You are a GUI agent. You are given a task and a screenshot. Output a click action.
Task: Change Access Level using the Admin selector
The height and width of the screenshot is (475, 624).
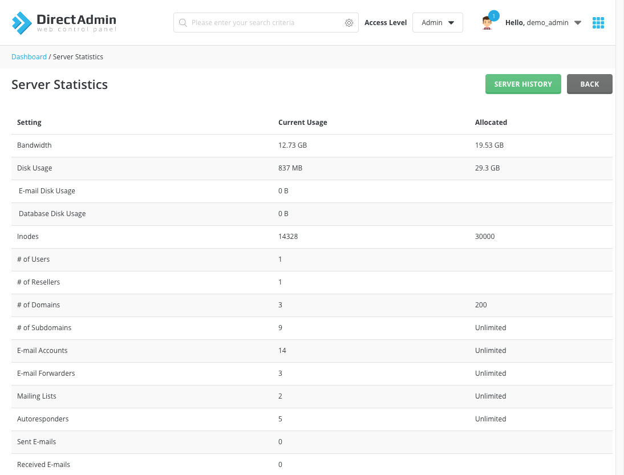[x=437, y=22]
